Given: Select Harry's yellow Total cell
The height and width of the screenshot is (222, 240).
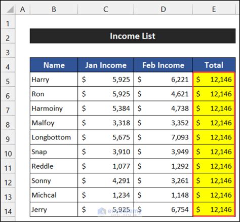Looking at the screenshot, I should (214, 80).
